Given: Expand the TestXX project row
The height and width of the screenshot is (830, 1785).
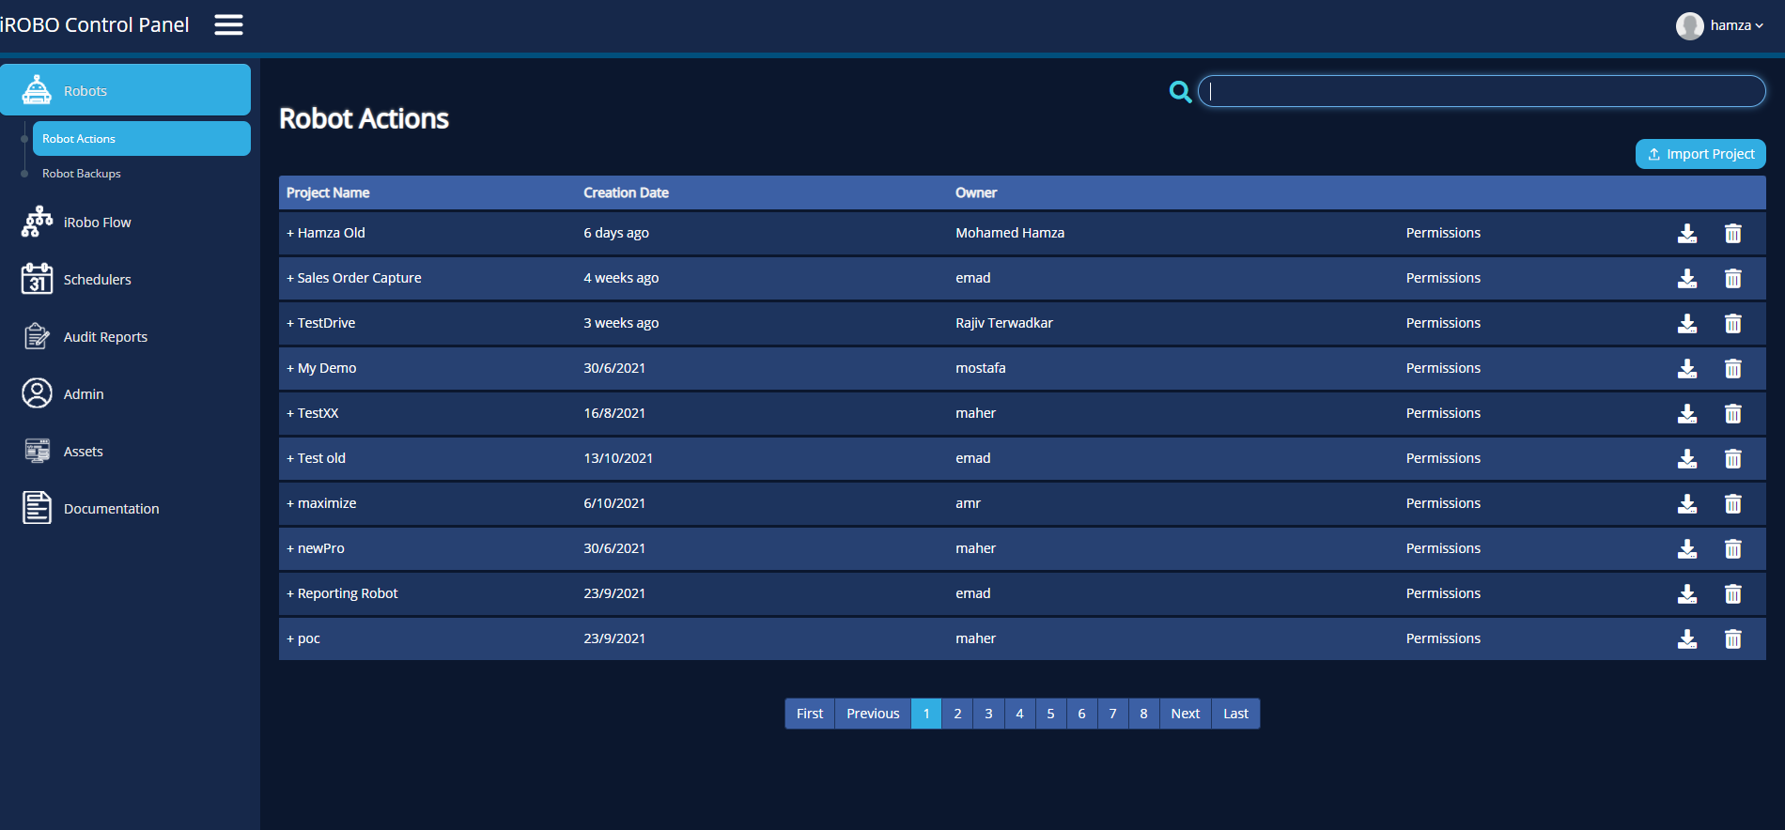Looking at the screenshot, I should [290, 413].
